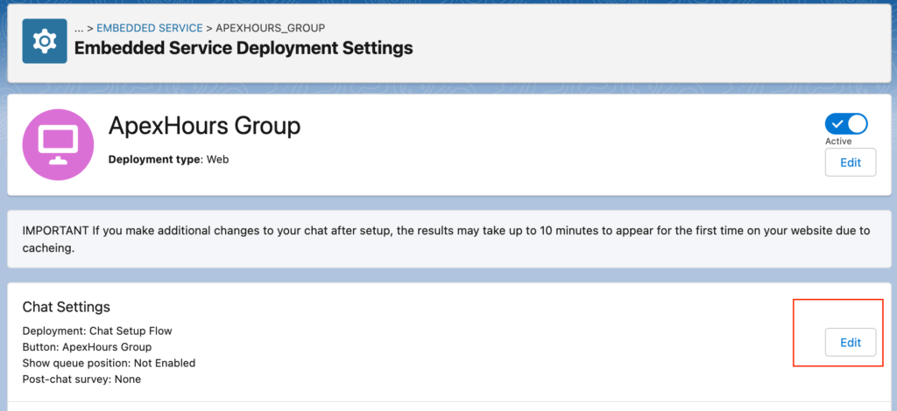Image resolution: width=897 pixels, height=411 pixels.
Task: Click Show queue position: Not Enabled text
Action: [109, 363]
